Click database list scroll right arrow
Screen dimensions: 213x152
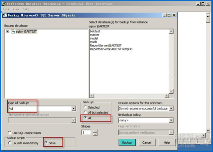click(x=167, y=96)
